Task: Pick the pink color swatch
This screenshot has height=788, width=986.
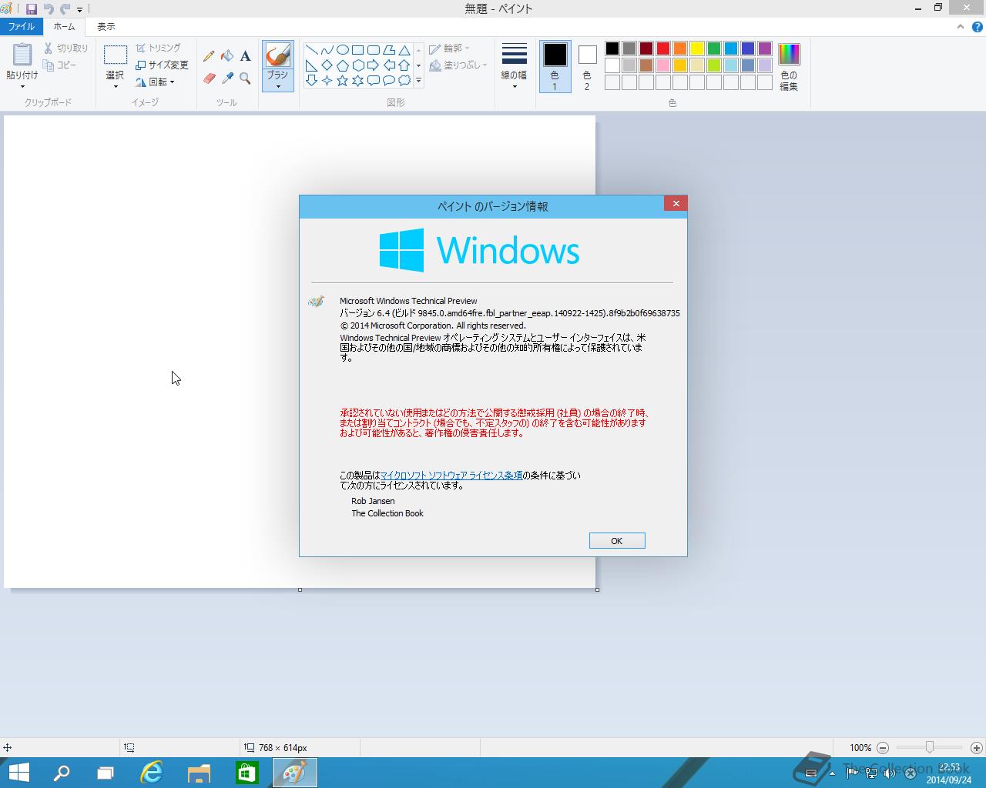Action: [x=663, y=65]
